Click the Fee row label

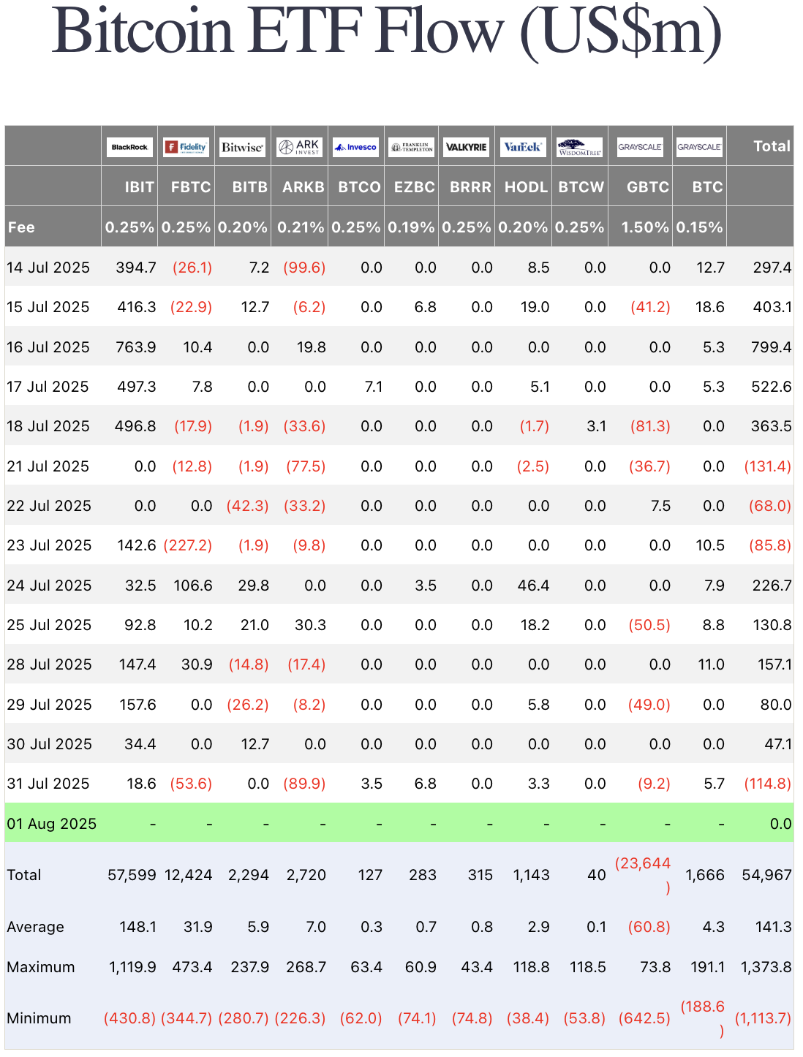[x=21, y=227]
